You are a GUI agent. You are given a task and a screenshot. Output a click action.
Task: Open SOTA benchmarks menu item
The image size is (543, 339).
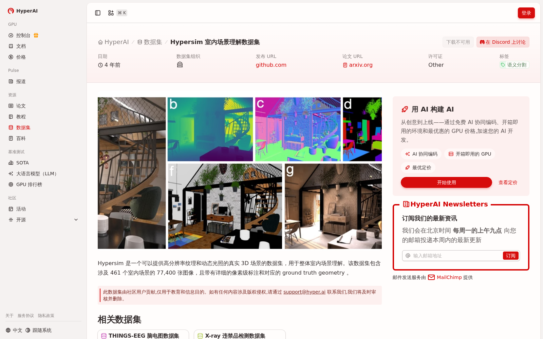tap(43, 163)
